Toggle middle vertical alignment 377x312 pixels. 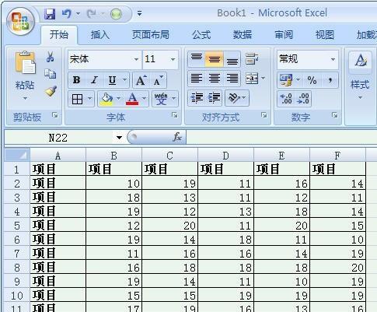pyautogui.click(x=214, y=59)
